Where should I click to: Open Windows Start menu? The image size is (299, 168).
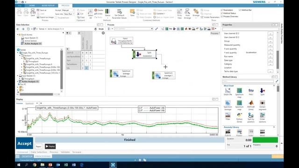pos(19,165)
